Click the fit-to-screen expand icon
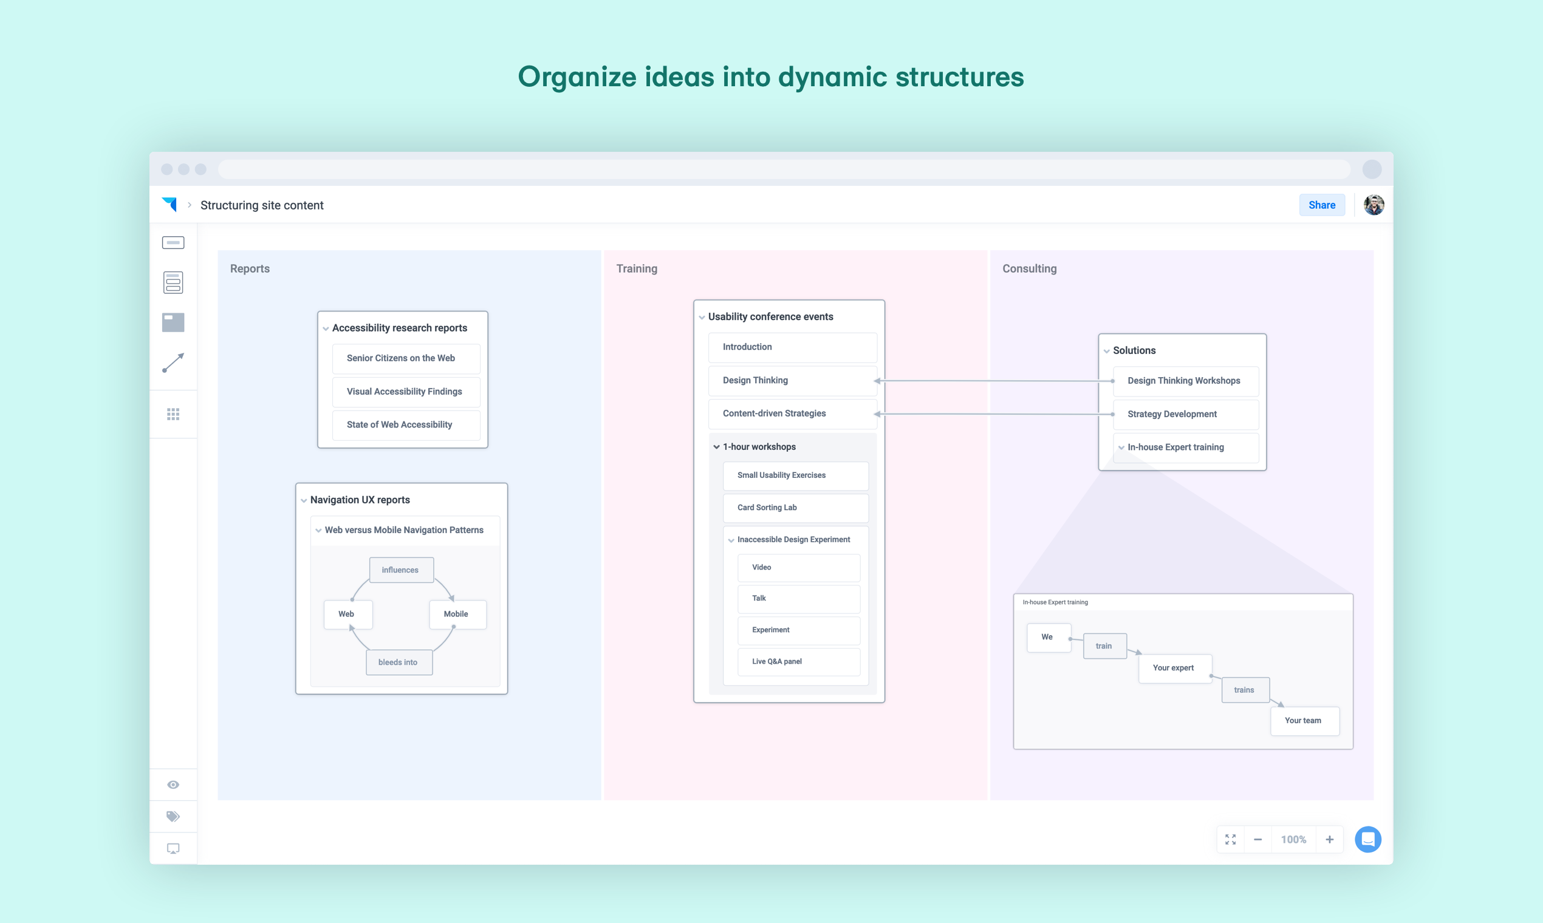 [x=1230, y=839]
